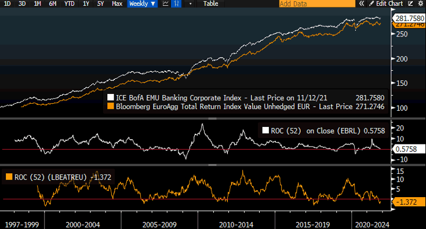Viewport: 426px width, 229px height.
Task: Switch to line chart icon
Action: (165, 3)
